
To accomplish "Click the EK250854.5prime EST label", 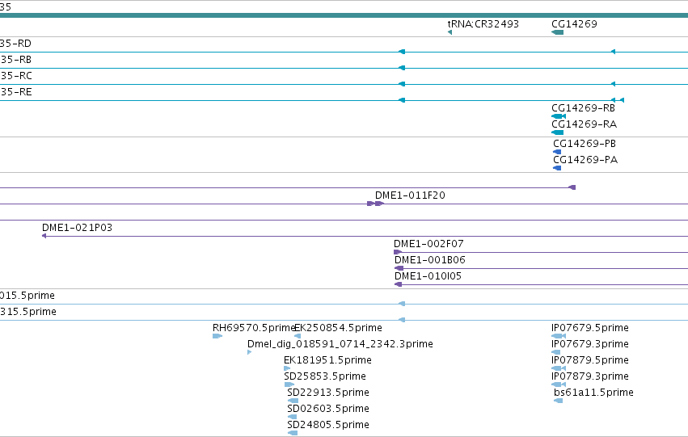I will coord(338,328).
